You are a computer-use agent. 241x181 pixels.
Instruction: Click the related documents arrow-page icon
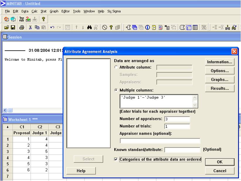coord(167,28)
